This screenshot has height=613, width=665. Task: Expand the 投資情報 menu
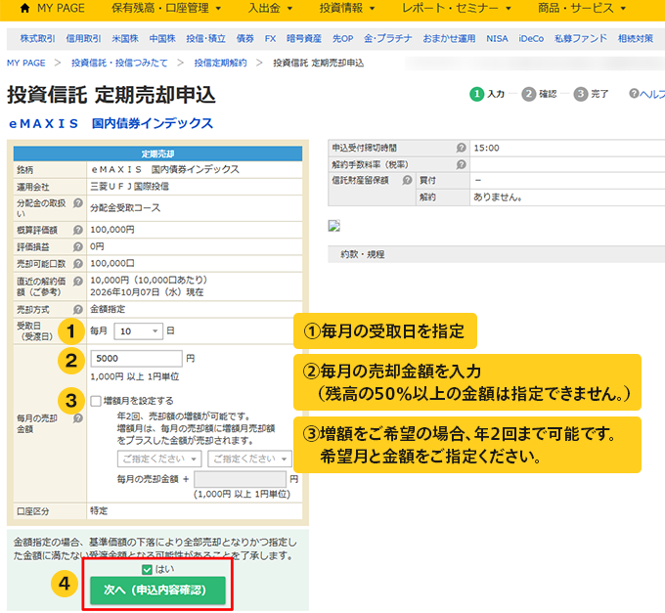[x=347, y=8]
